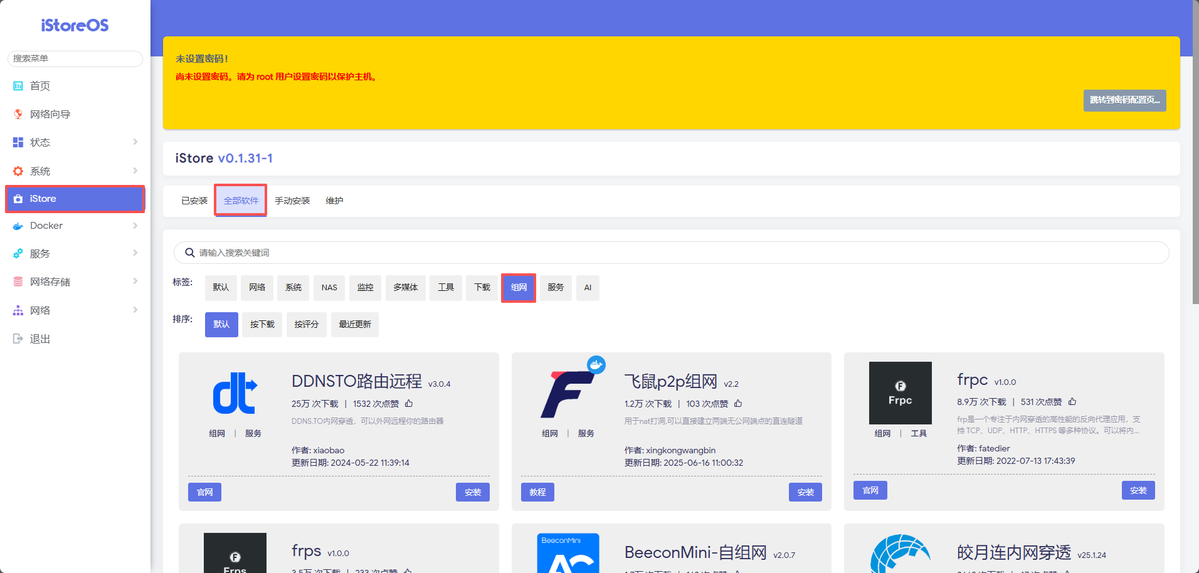
Task: Expand the 网络存储 menu chevron
Action: (x=135, y=281)
